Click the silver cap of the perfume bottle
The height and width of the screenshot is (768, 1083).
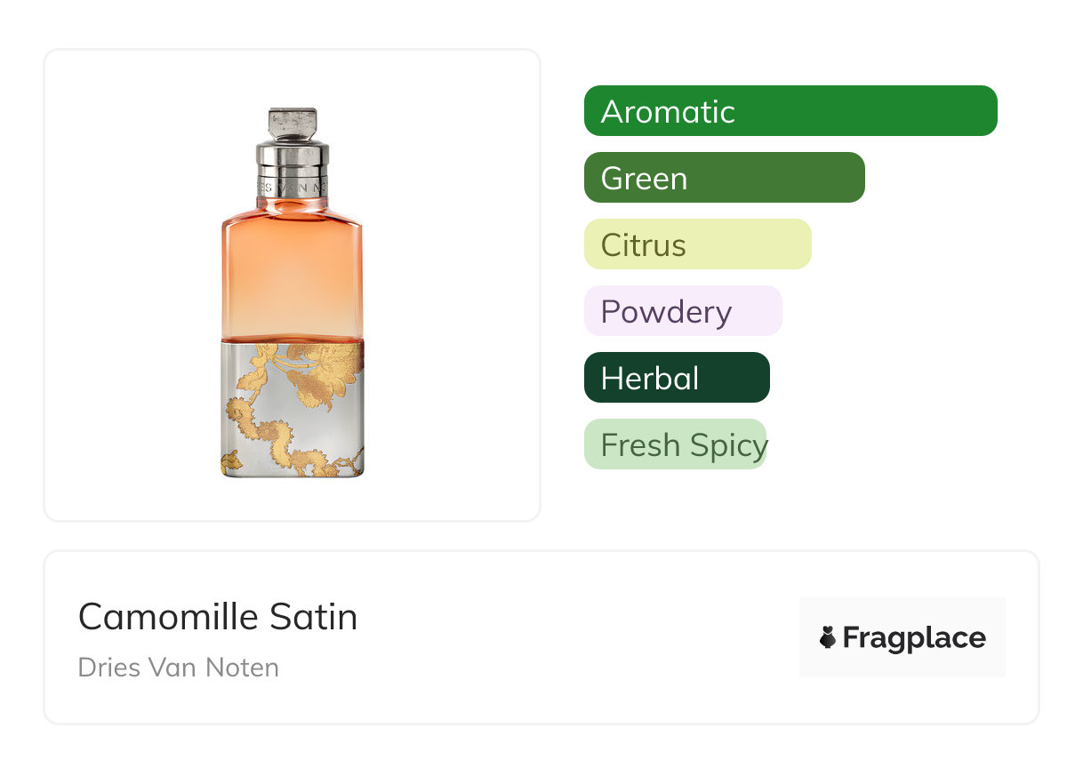(x=293, y=124)
